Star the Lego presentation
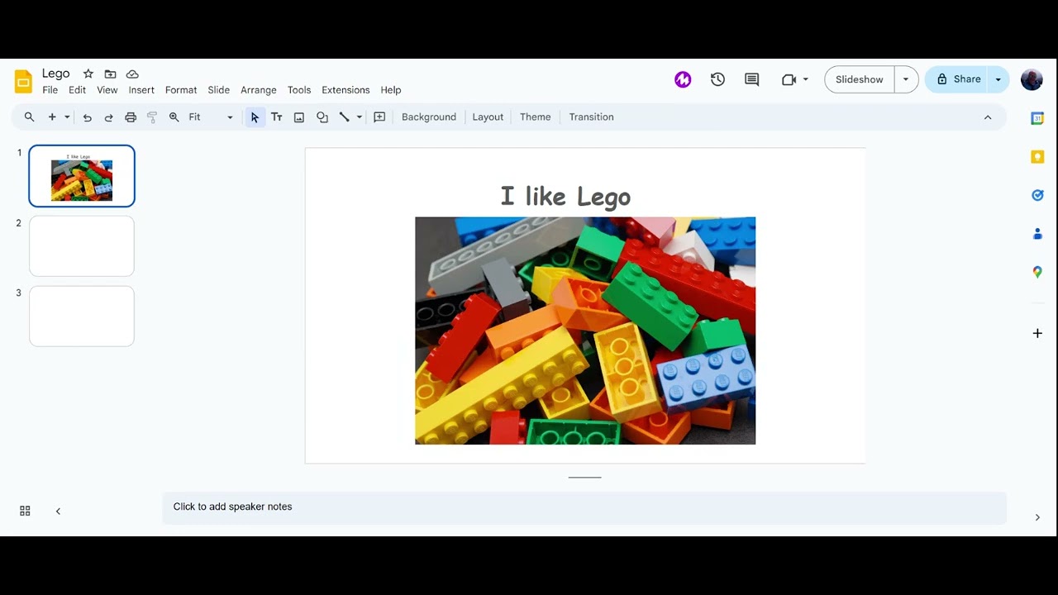Screen dimensions: 1058x595 [88, 74]
